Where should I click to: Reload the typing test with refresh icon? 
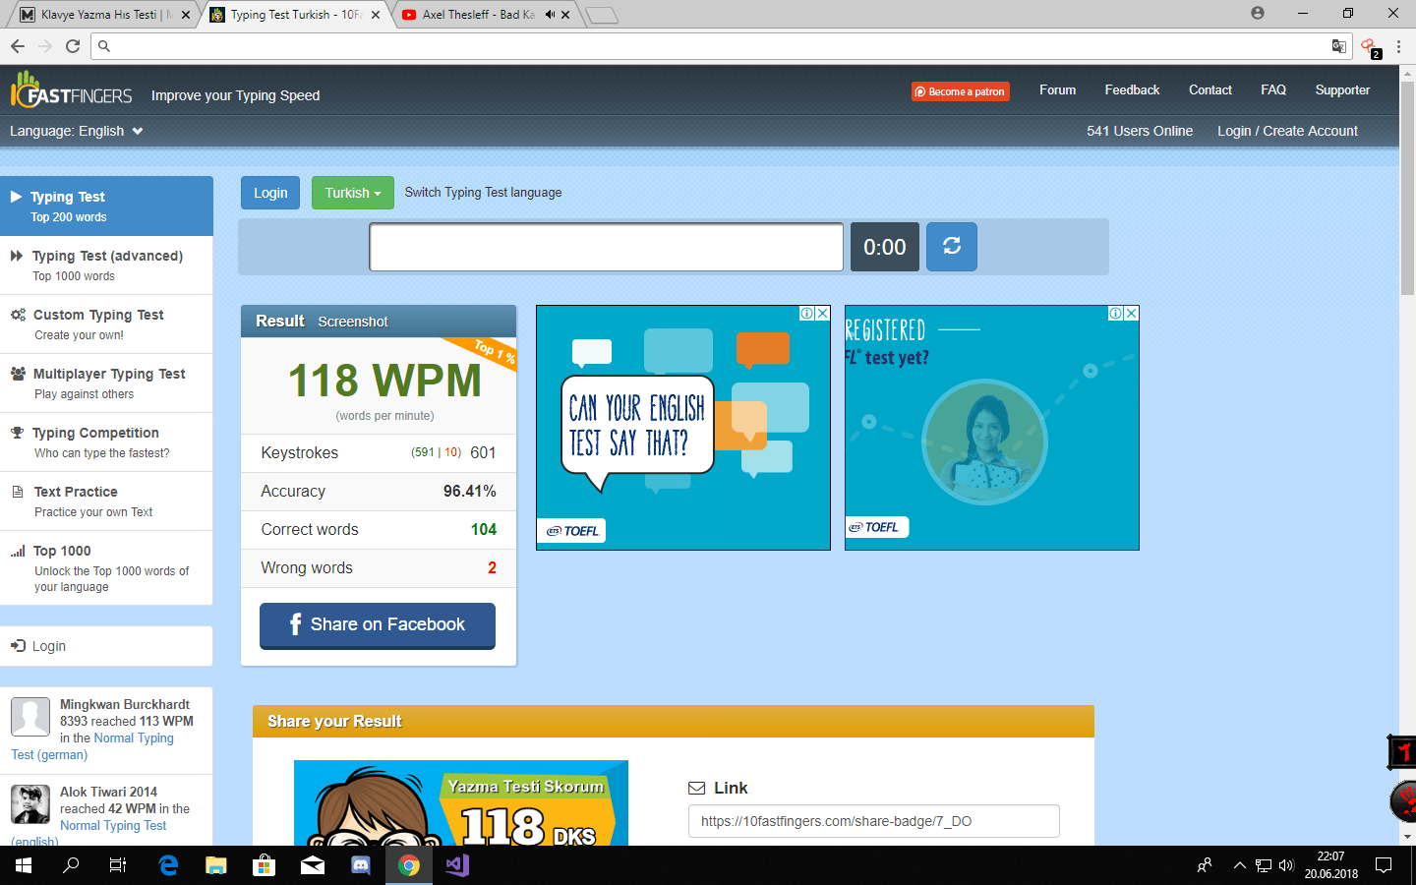951,246
